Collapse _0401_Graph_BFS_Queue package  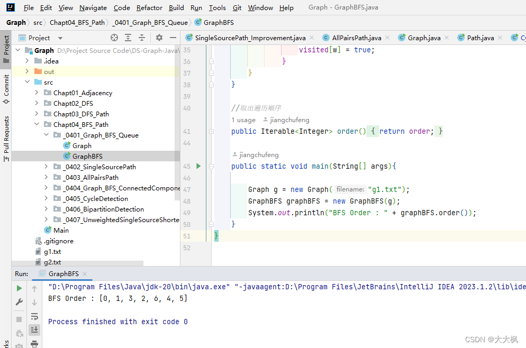pyautogui.click(x=46, y=135)
